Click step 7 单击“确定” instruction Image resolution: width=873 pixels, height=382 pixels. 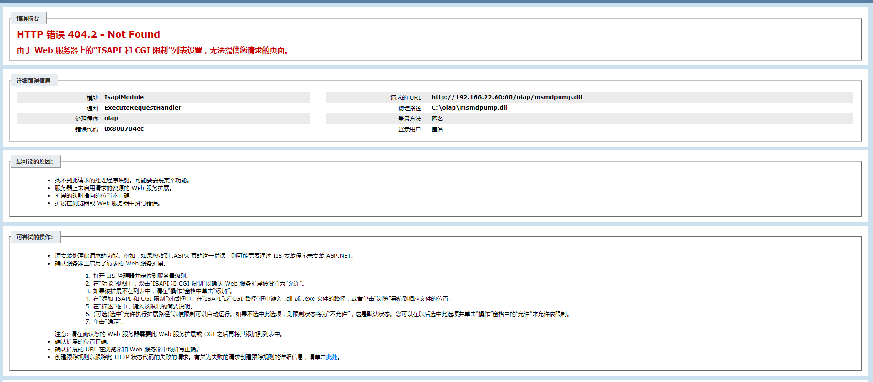pyautogui.click(x=109, y=322)
